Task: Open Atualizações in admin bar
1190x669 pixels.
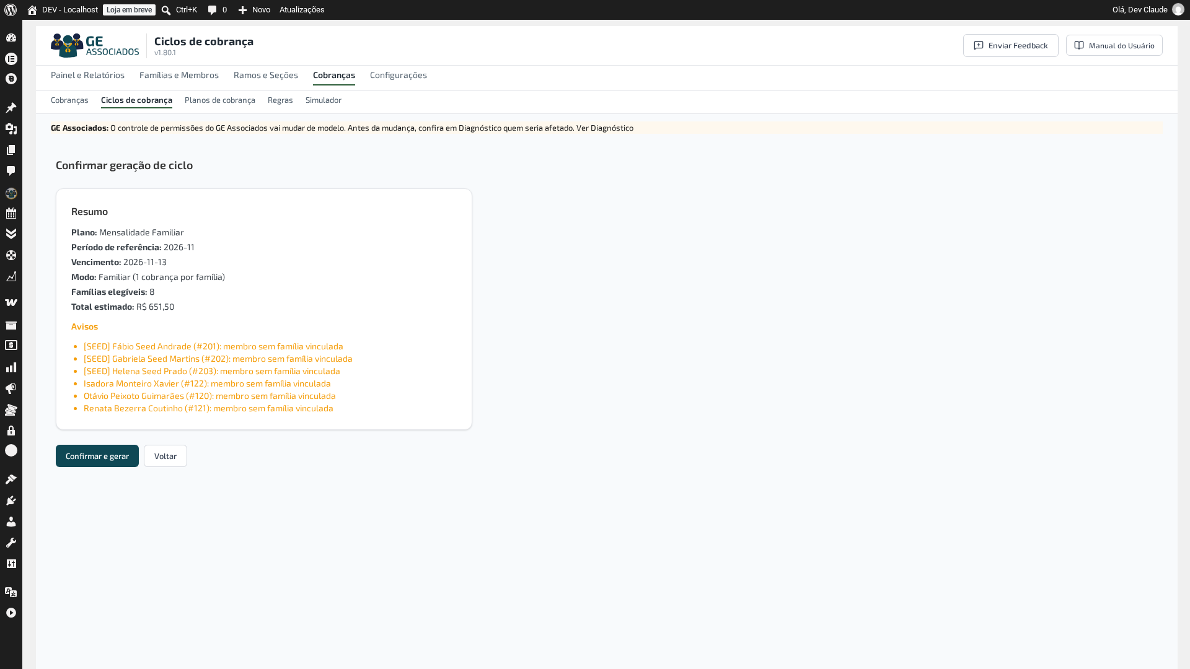Action: (x=302, y=10)
